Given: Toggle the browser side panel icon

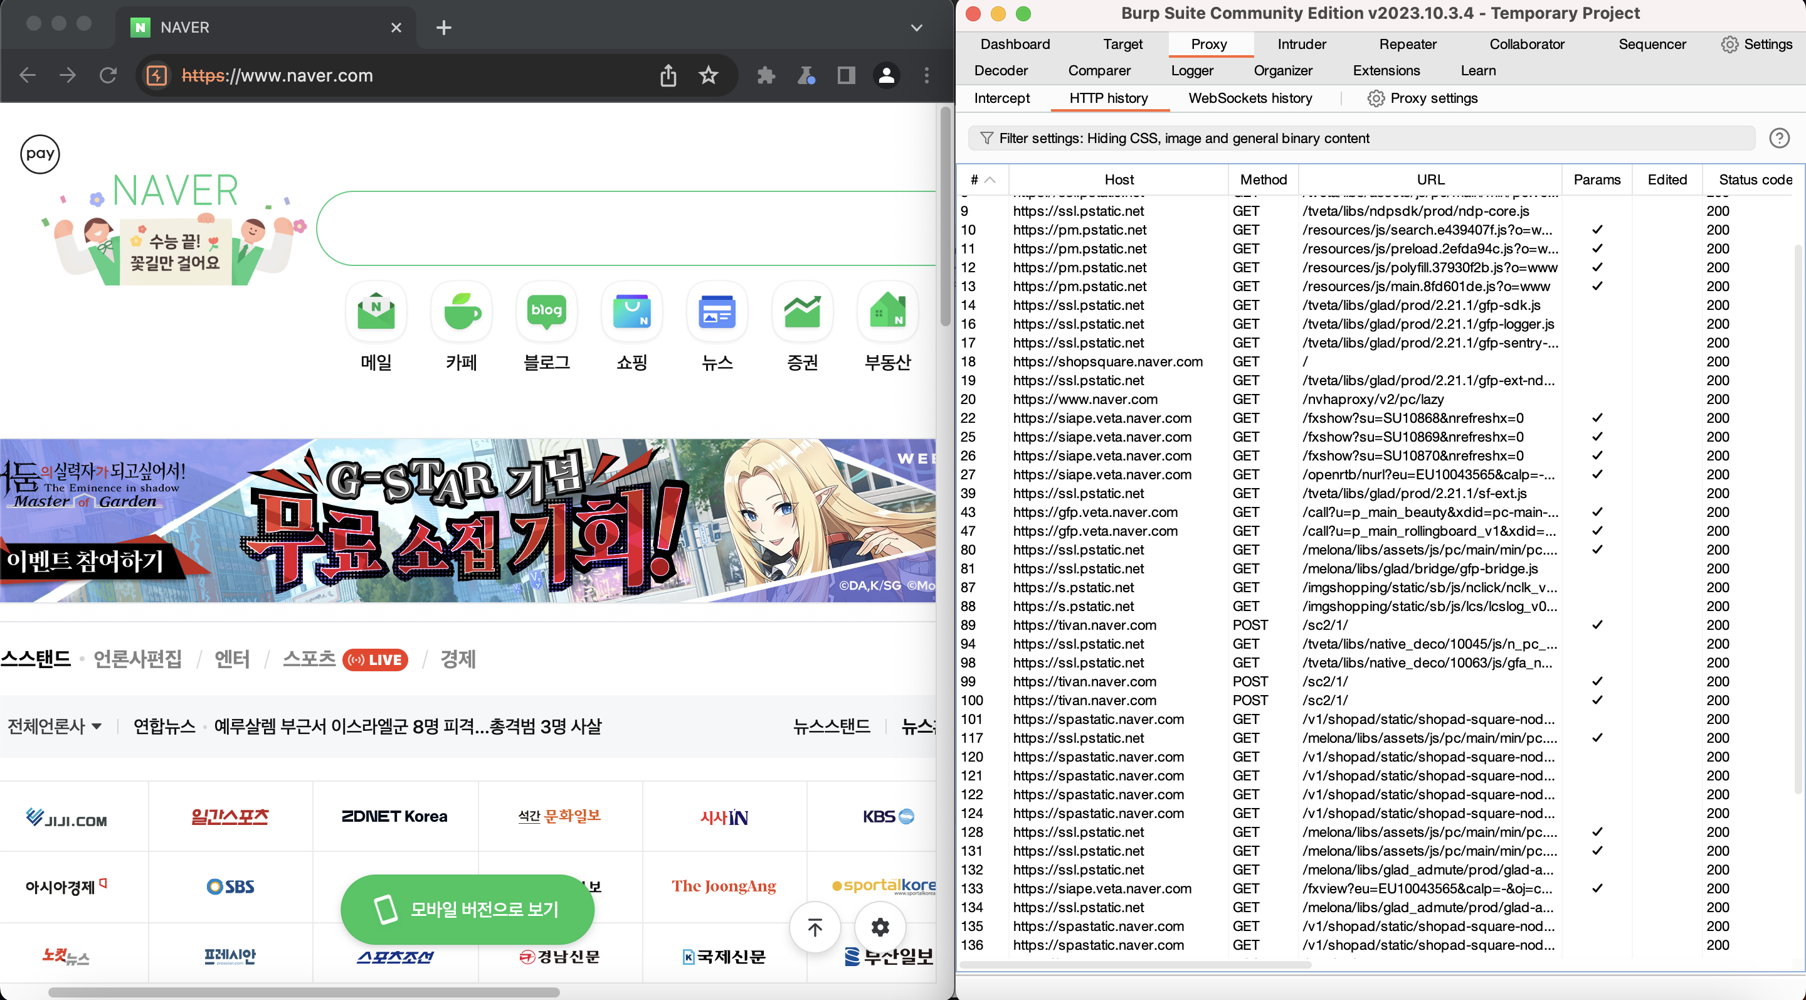Looking at the screenshot, I should coord(846,75).
